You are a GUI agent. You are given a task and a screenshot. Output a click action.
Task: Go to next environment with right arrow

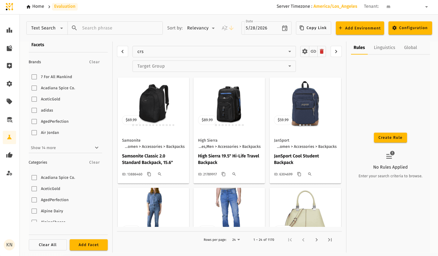coord(336,51)
